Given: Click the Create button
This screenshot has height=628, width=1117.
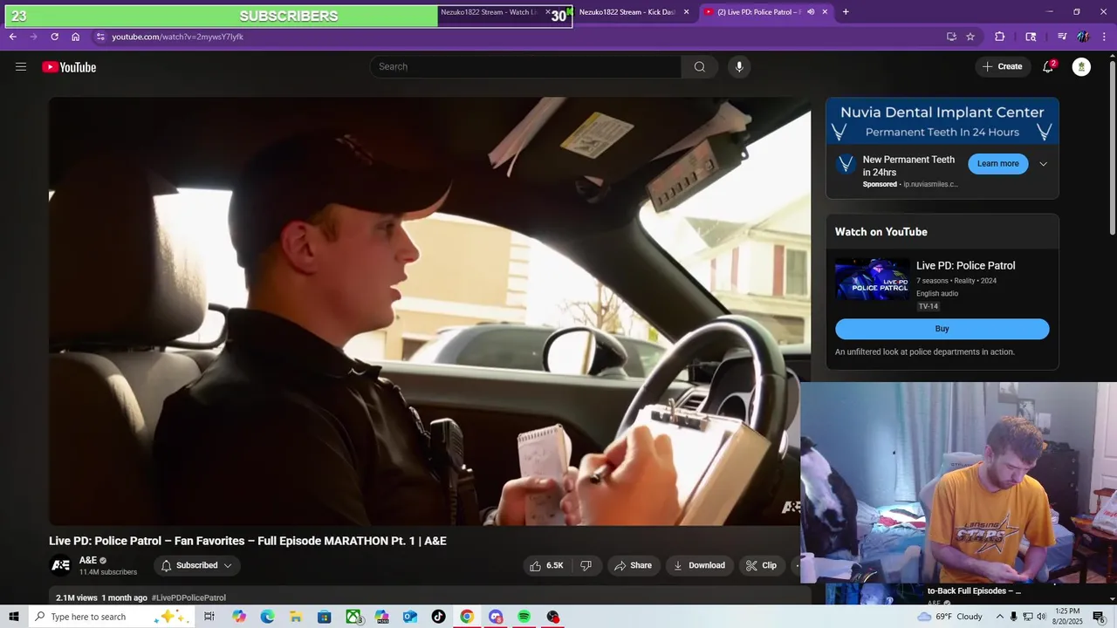Looking at the screenshot, I should (x=1002, y=67).
